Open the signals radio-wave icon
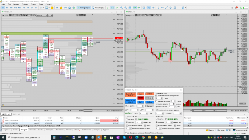The height and width of the screenshot is (140, 249). (65, 7)
